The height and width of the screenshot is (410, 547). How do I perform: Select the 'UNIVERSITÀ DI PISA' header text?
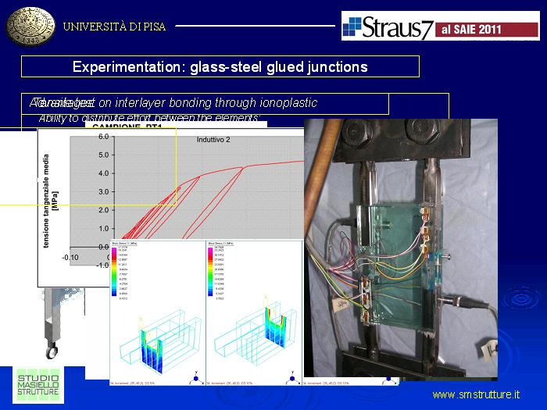coord(114,27)
